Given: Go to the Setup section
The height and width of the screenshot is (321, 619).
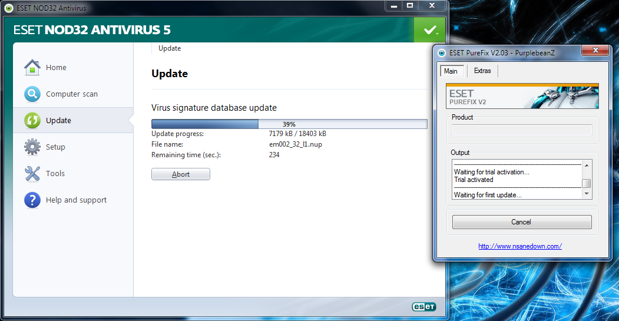Looking at the screenshot, I should (x=55, y=147).
